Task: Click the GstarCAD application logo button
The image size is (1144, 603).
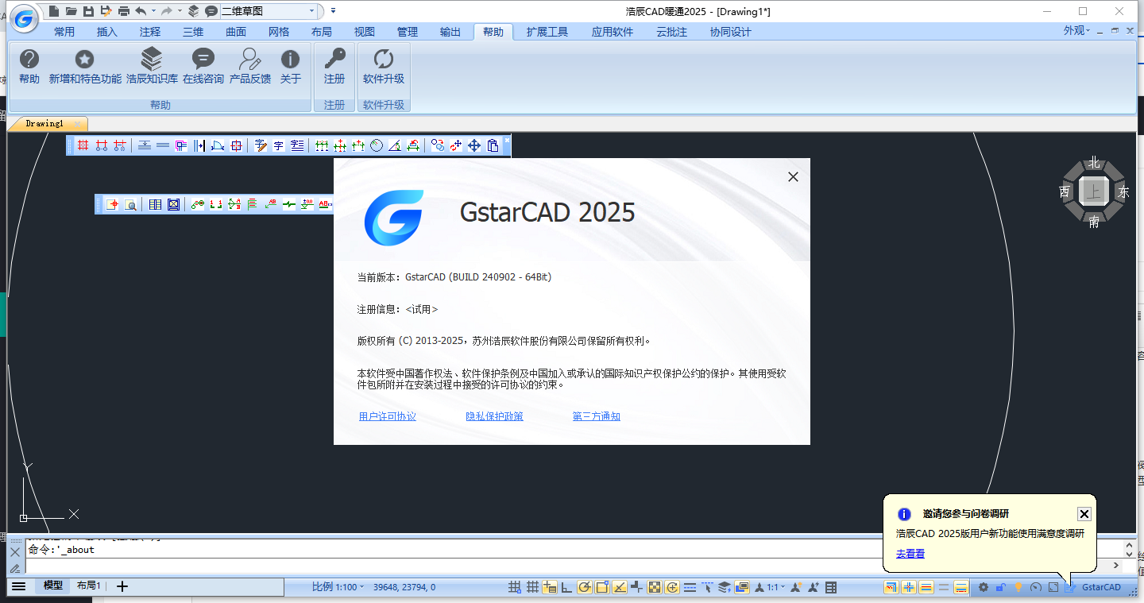Action: click(x=25, y=20)
